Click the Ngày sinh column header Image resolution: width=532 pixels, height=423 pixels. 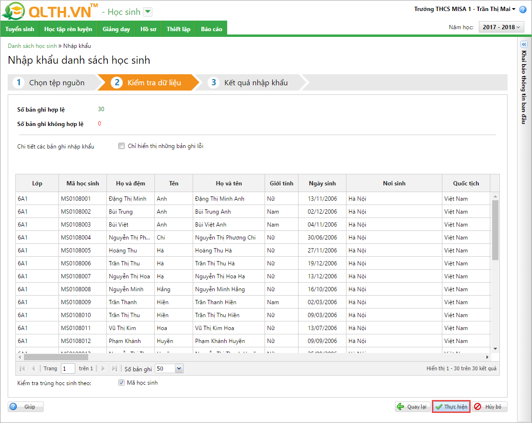[x=323, y=183]
